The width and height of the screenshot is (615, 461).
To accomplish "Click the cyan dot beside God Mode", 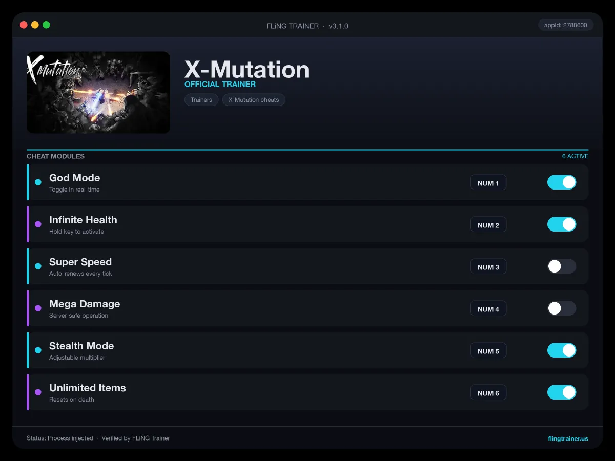I will tap(38, 182).
